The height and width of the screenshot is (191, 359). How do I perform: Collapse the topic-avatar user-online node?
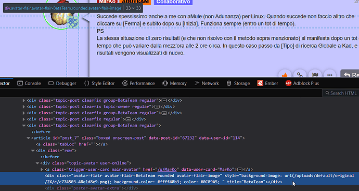(x=37, y=163)
